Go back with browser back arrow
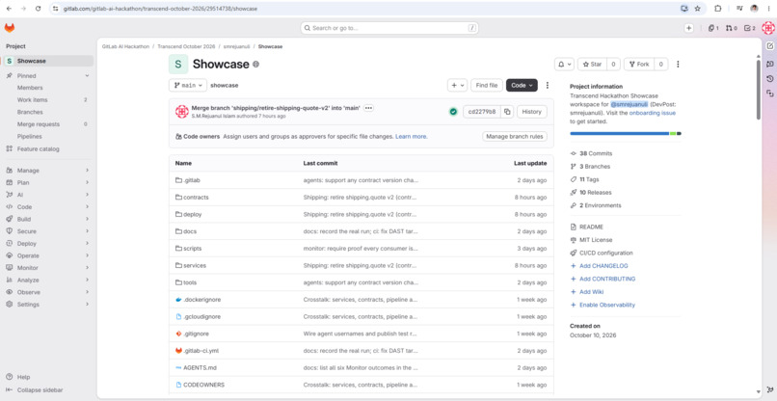 point(9,9)
